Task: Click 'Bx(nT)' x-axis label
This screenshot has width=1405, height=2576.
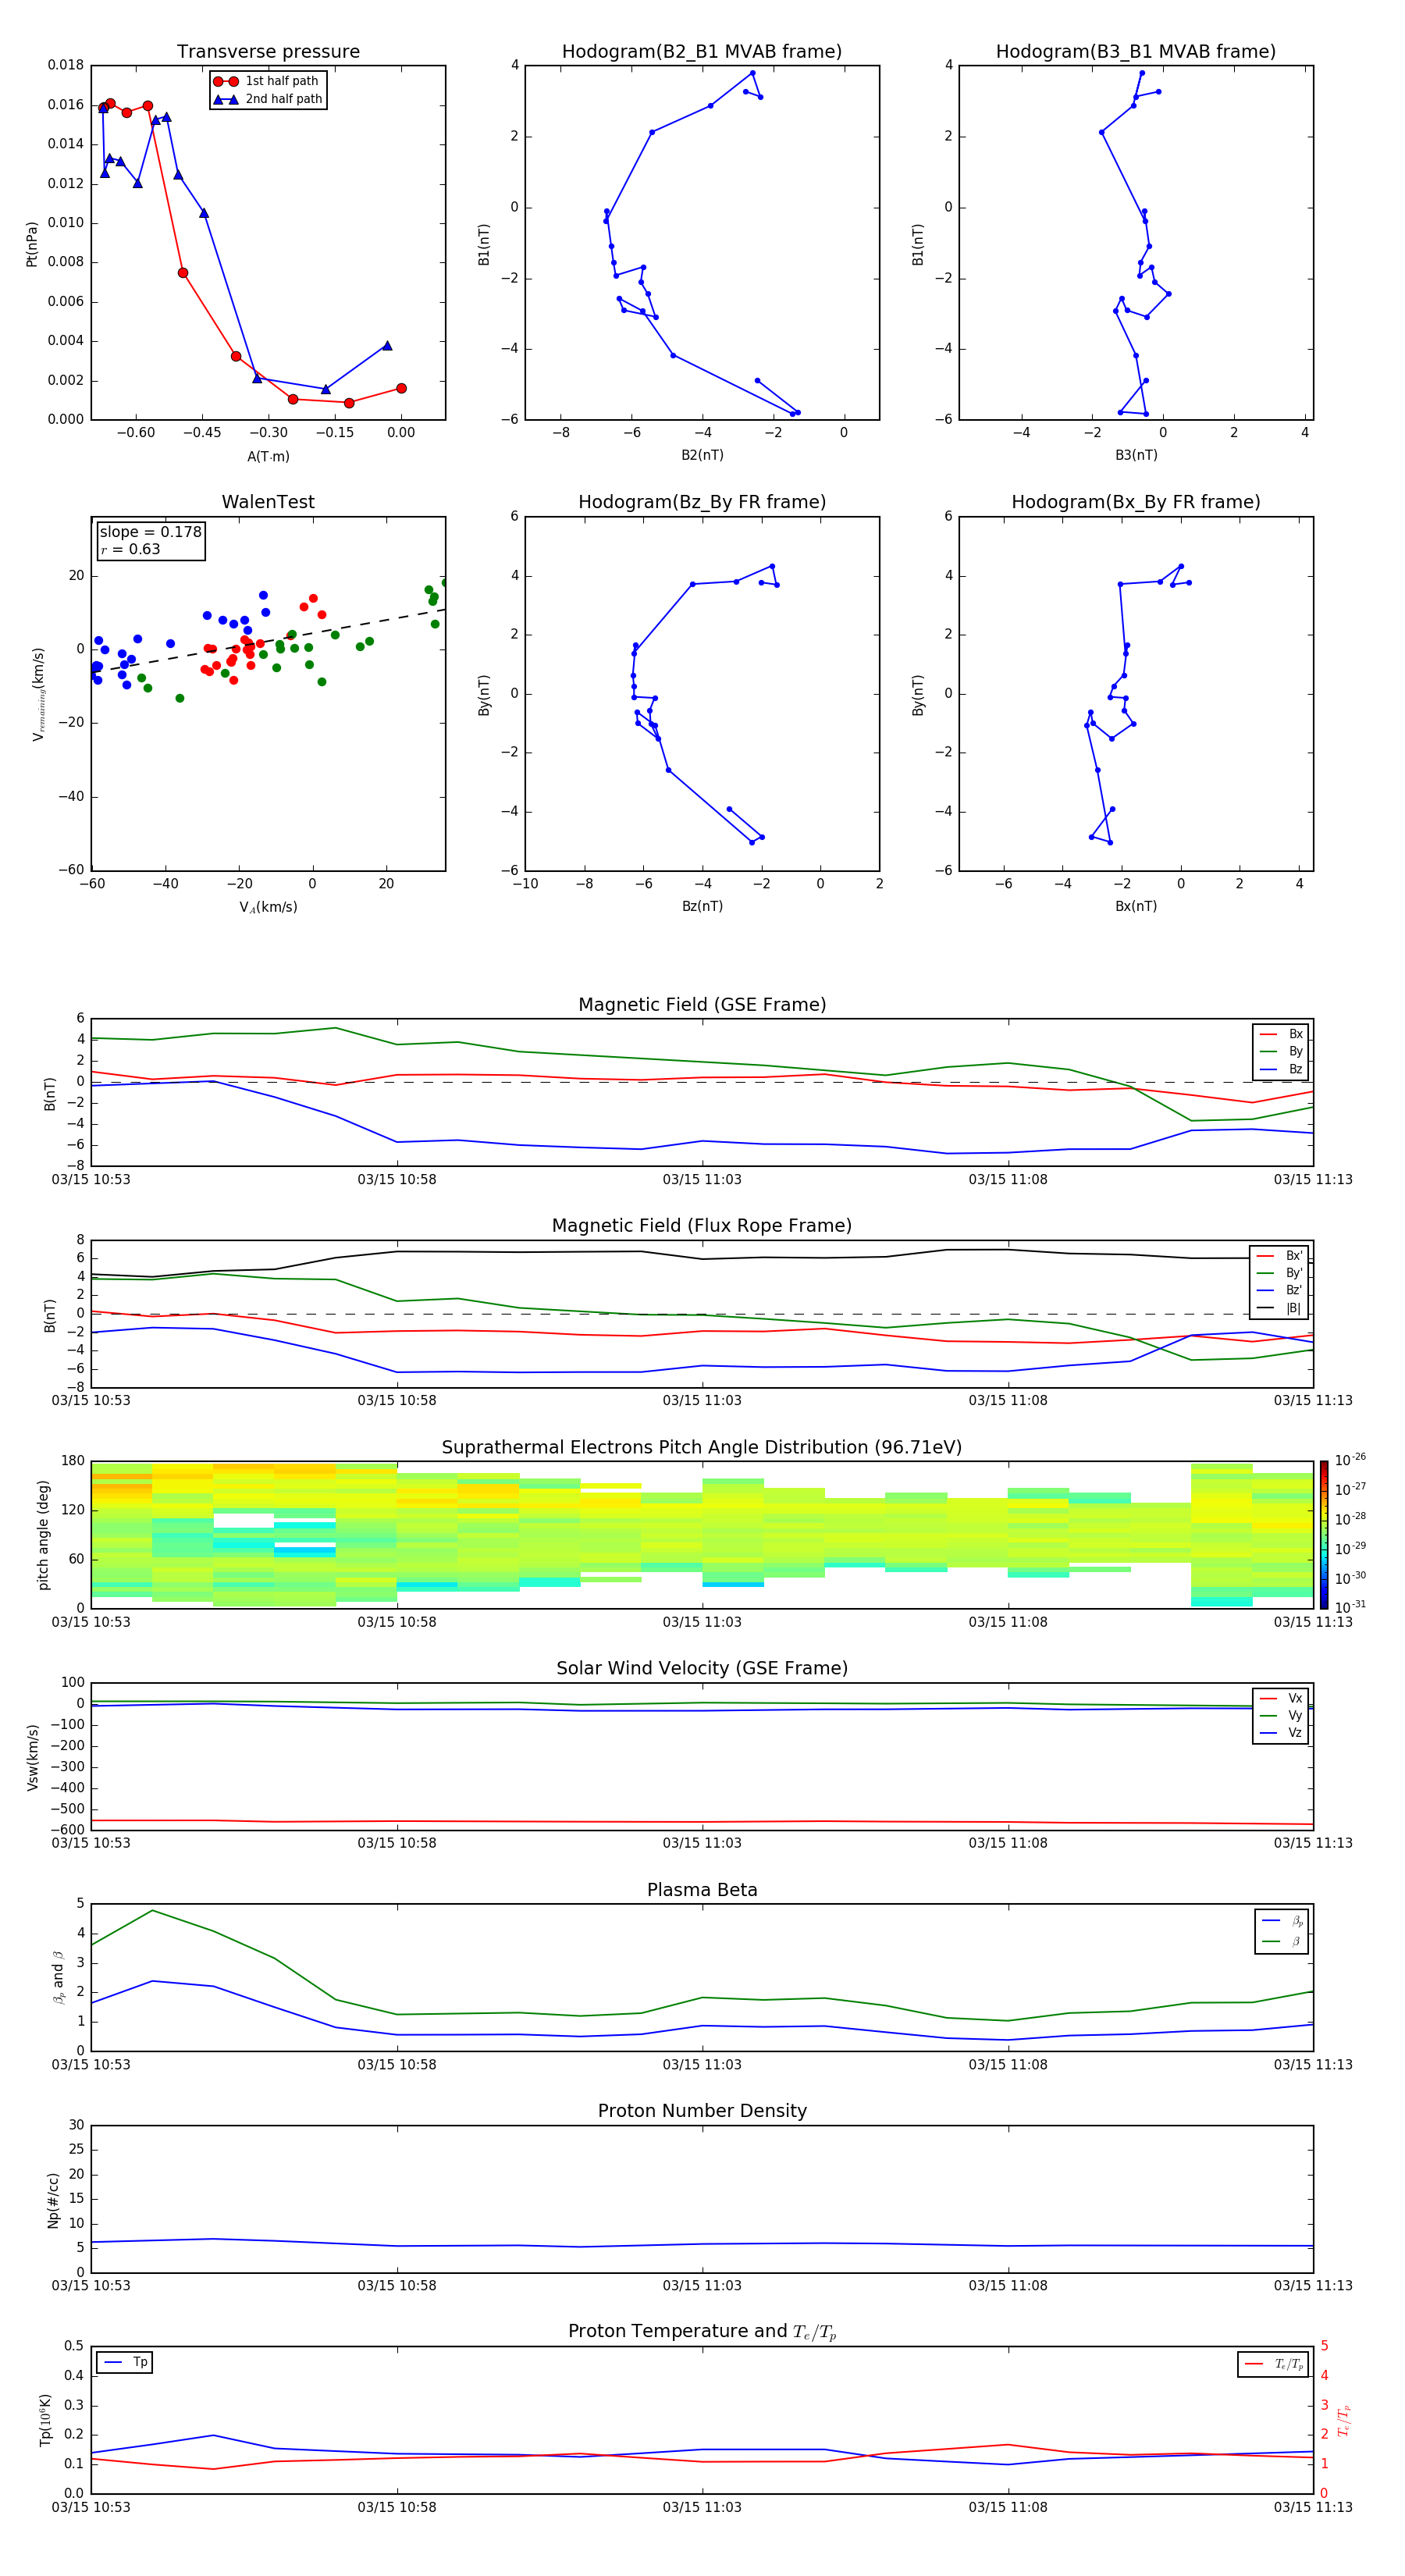Action: [x=1136, y=906]
